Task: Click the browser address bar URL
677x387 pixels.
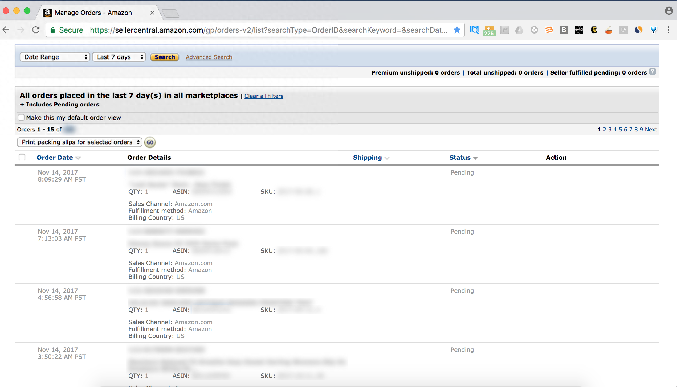Action: tap(268, 30)
